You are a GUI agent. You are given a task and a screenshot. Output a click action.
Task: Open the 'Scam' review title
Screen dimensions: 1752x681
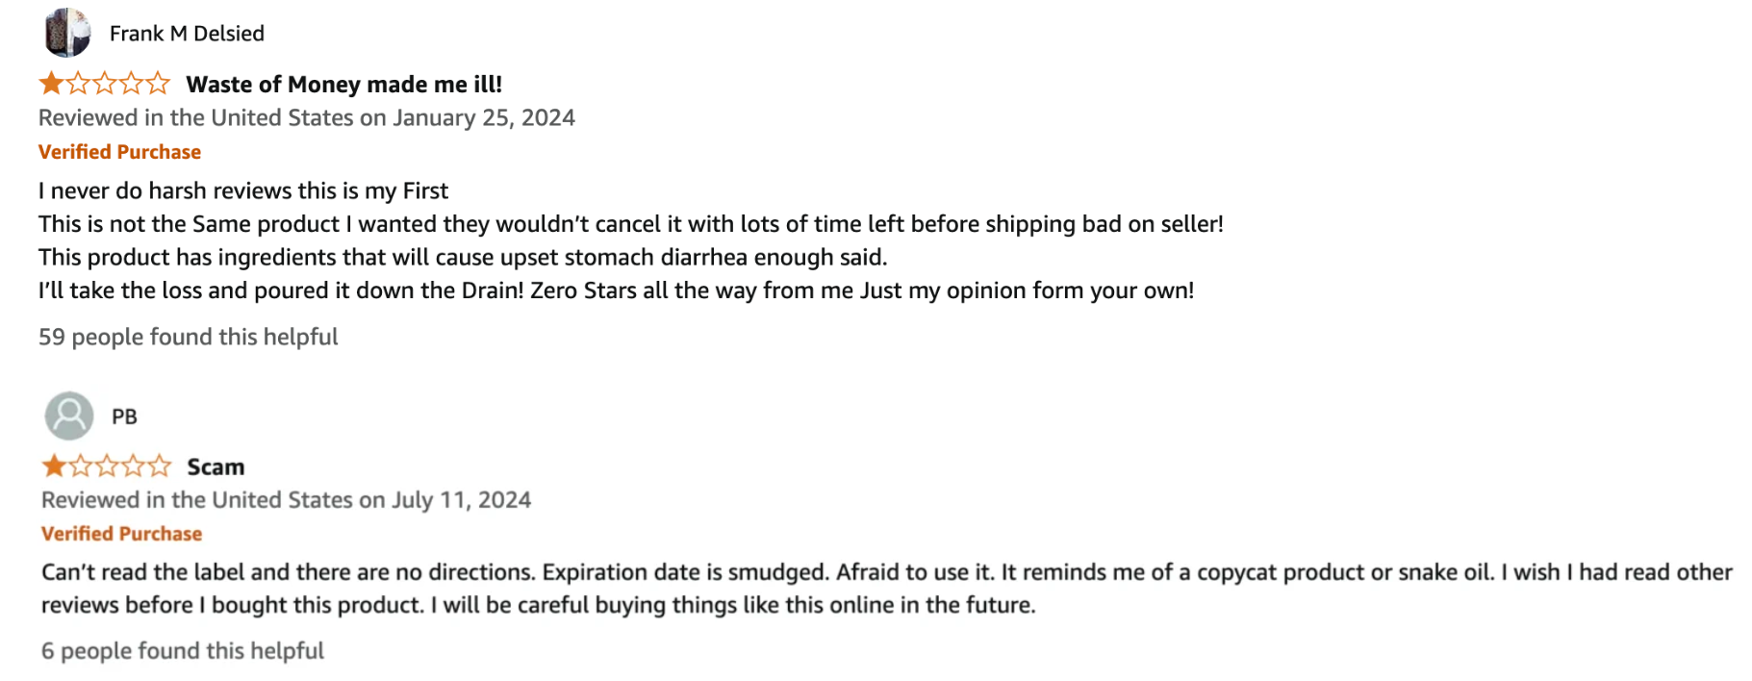[216, 467]
